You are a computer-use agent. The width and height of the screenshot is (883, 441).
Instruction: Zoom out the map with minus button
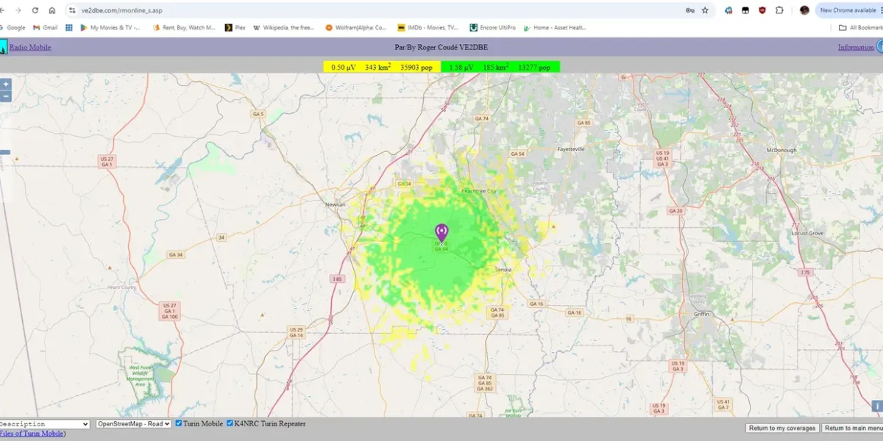[x=6, y=96]
